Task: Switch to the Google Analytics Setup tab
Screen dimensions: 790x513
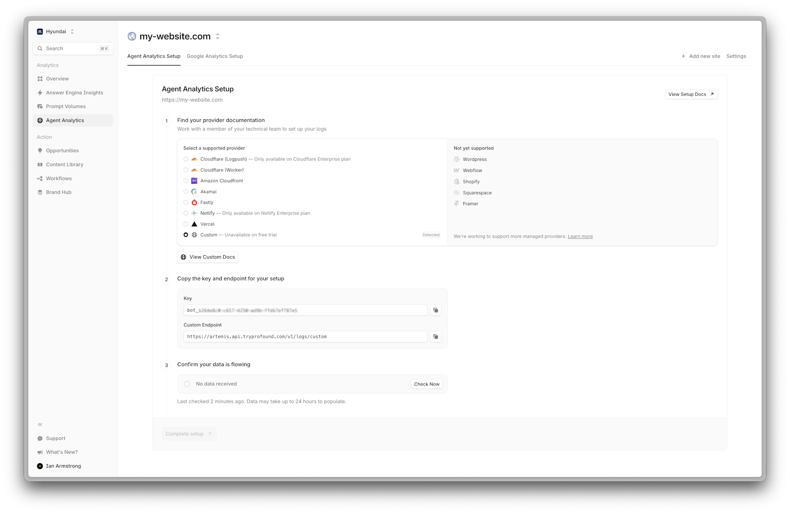Action: [x=214, y=56]
